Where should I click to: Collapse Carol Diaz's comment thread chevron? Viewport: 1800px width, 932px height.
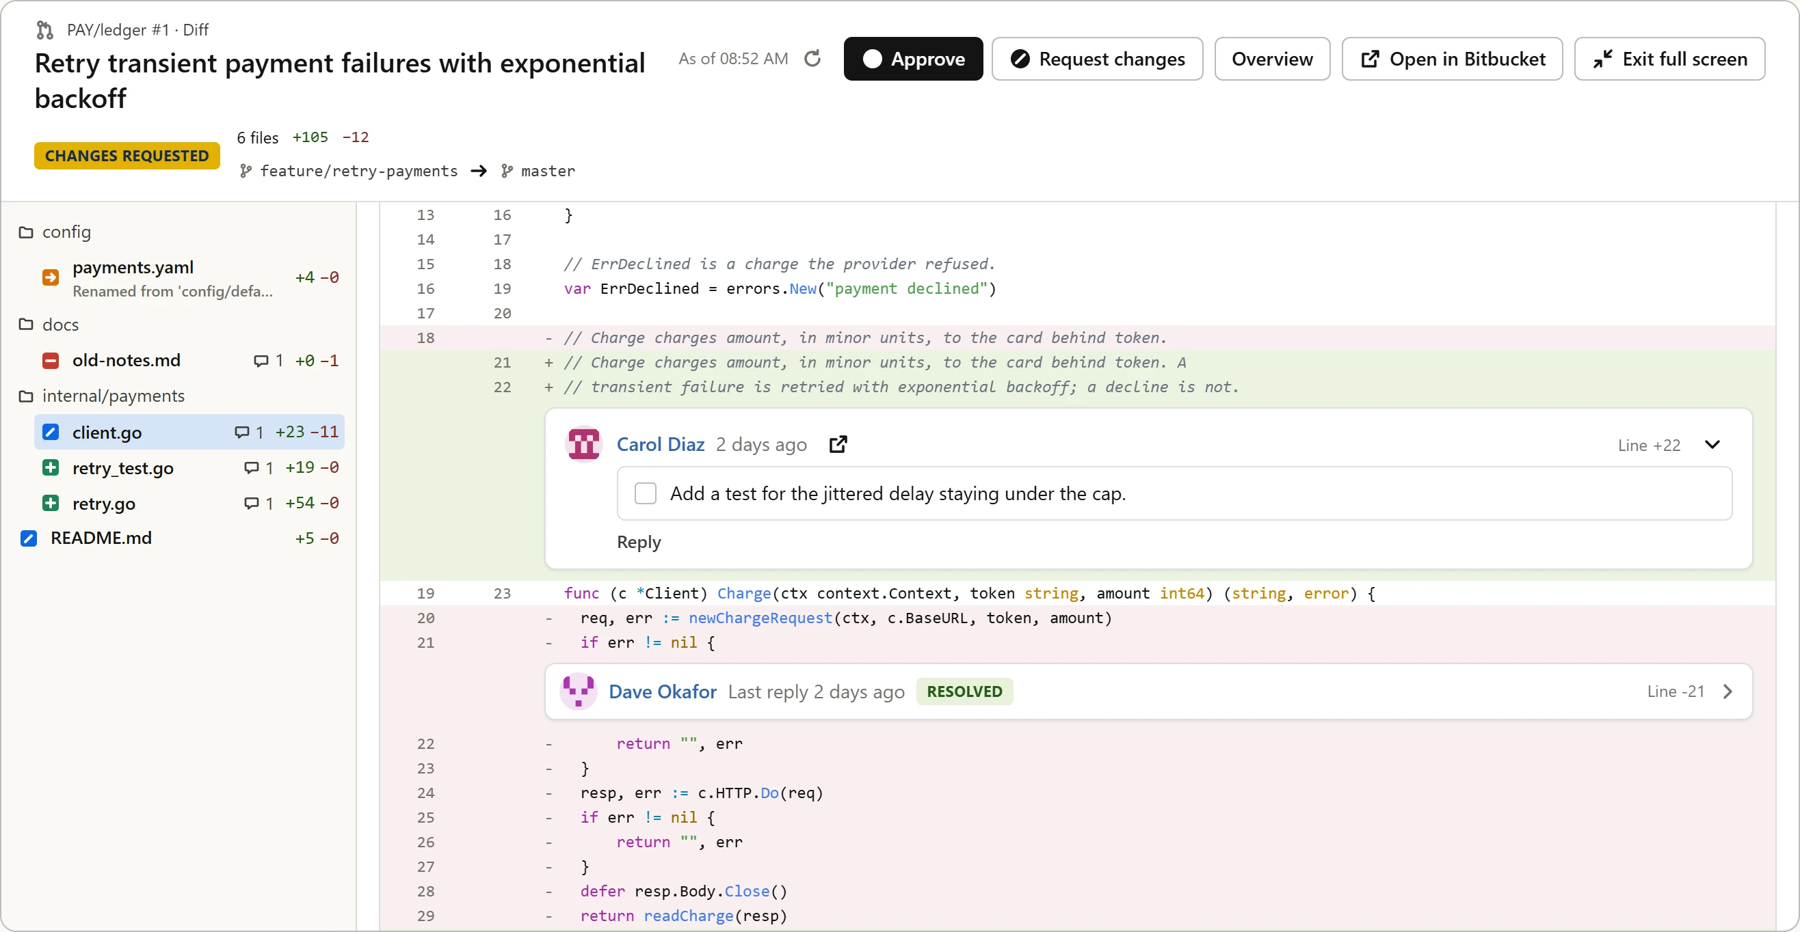tap(1712, 445)
